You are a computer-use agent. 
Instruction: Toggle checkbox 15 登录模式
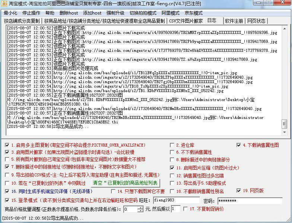click(7, 201)
